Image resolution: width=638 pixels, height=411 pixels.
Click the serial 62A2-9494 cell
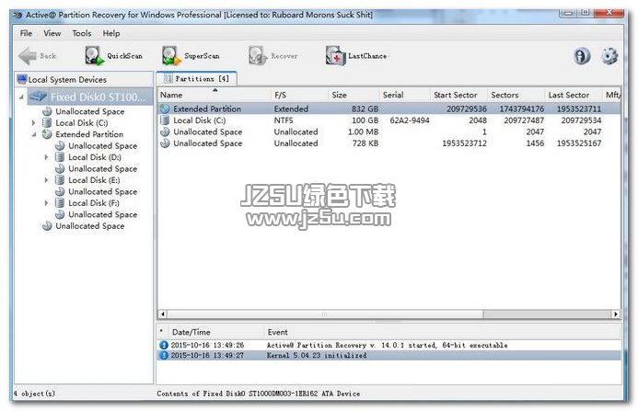click(x=410, y=120)
